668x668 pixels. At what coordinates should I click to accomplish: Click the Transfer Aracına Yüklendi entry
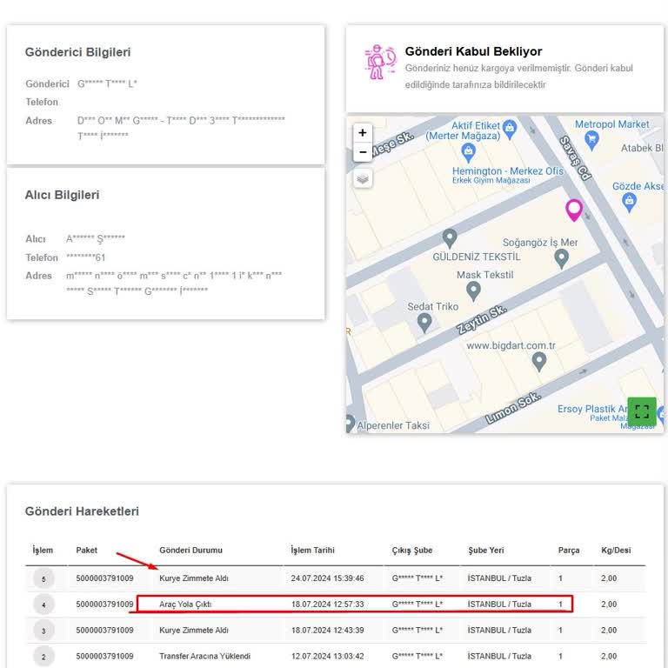click(204, 656)
